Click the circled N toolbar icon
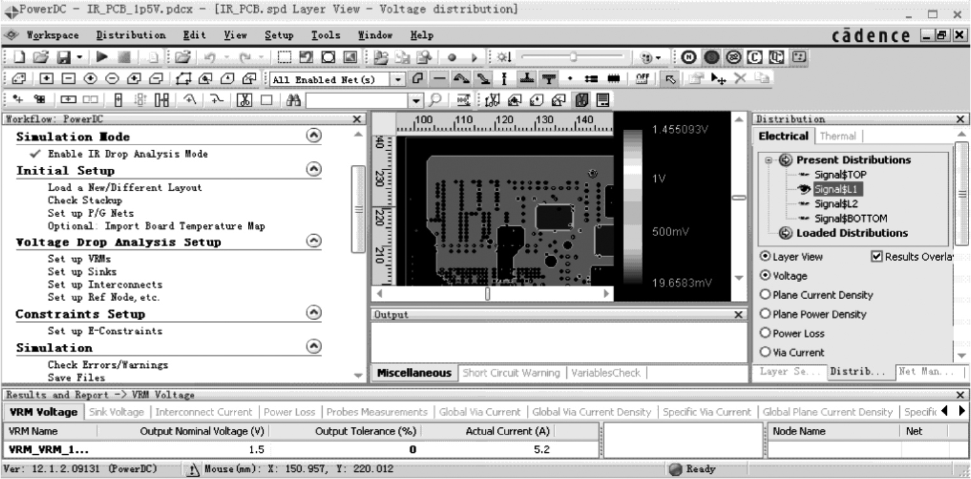The image size is (971, 479). [x=688, y=58]
